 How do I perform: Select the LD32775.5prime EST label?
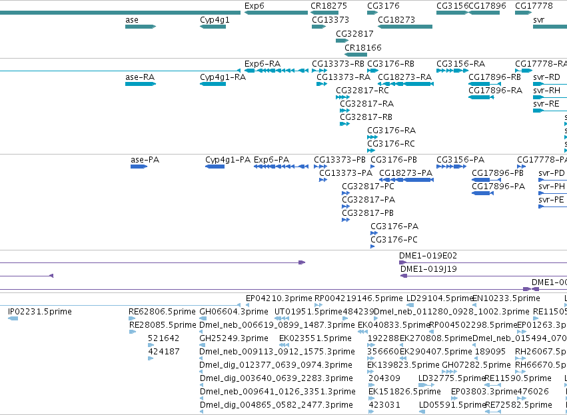[x=452, y=378]
